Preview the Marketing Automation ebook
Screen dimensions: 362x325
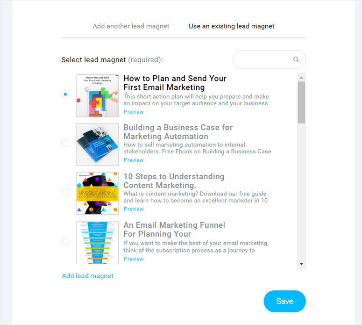click(134, 160)
